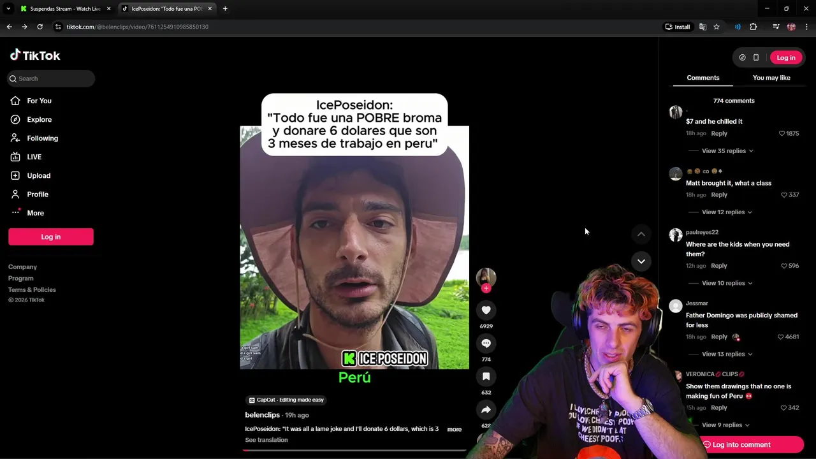The height and width of the screenshot is (459, 816).
Task: Like paulreyes22's comment
Action: [x=784, y=266]
